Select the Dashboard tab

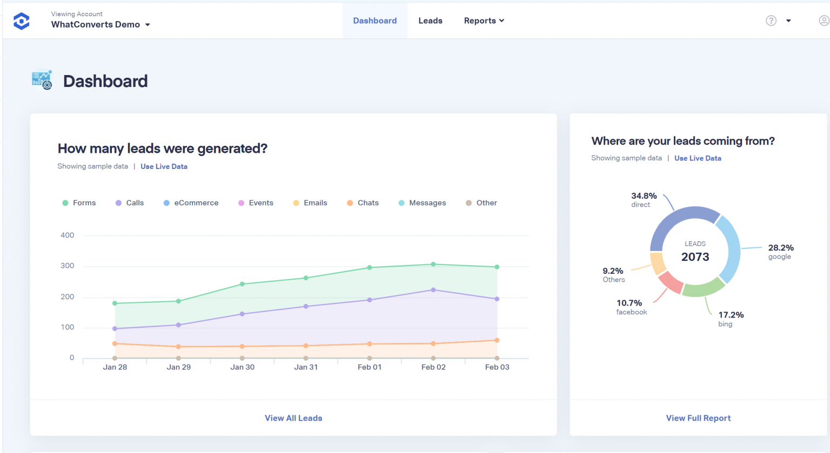374,21
